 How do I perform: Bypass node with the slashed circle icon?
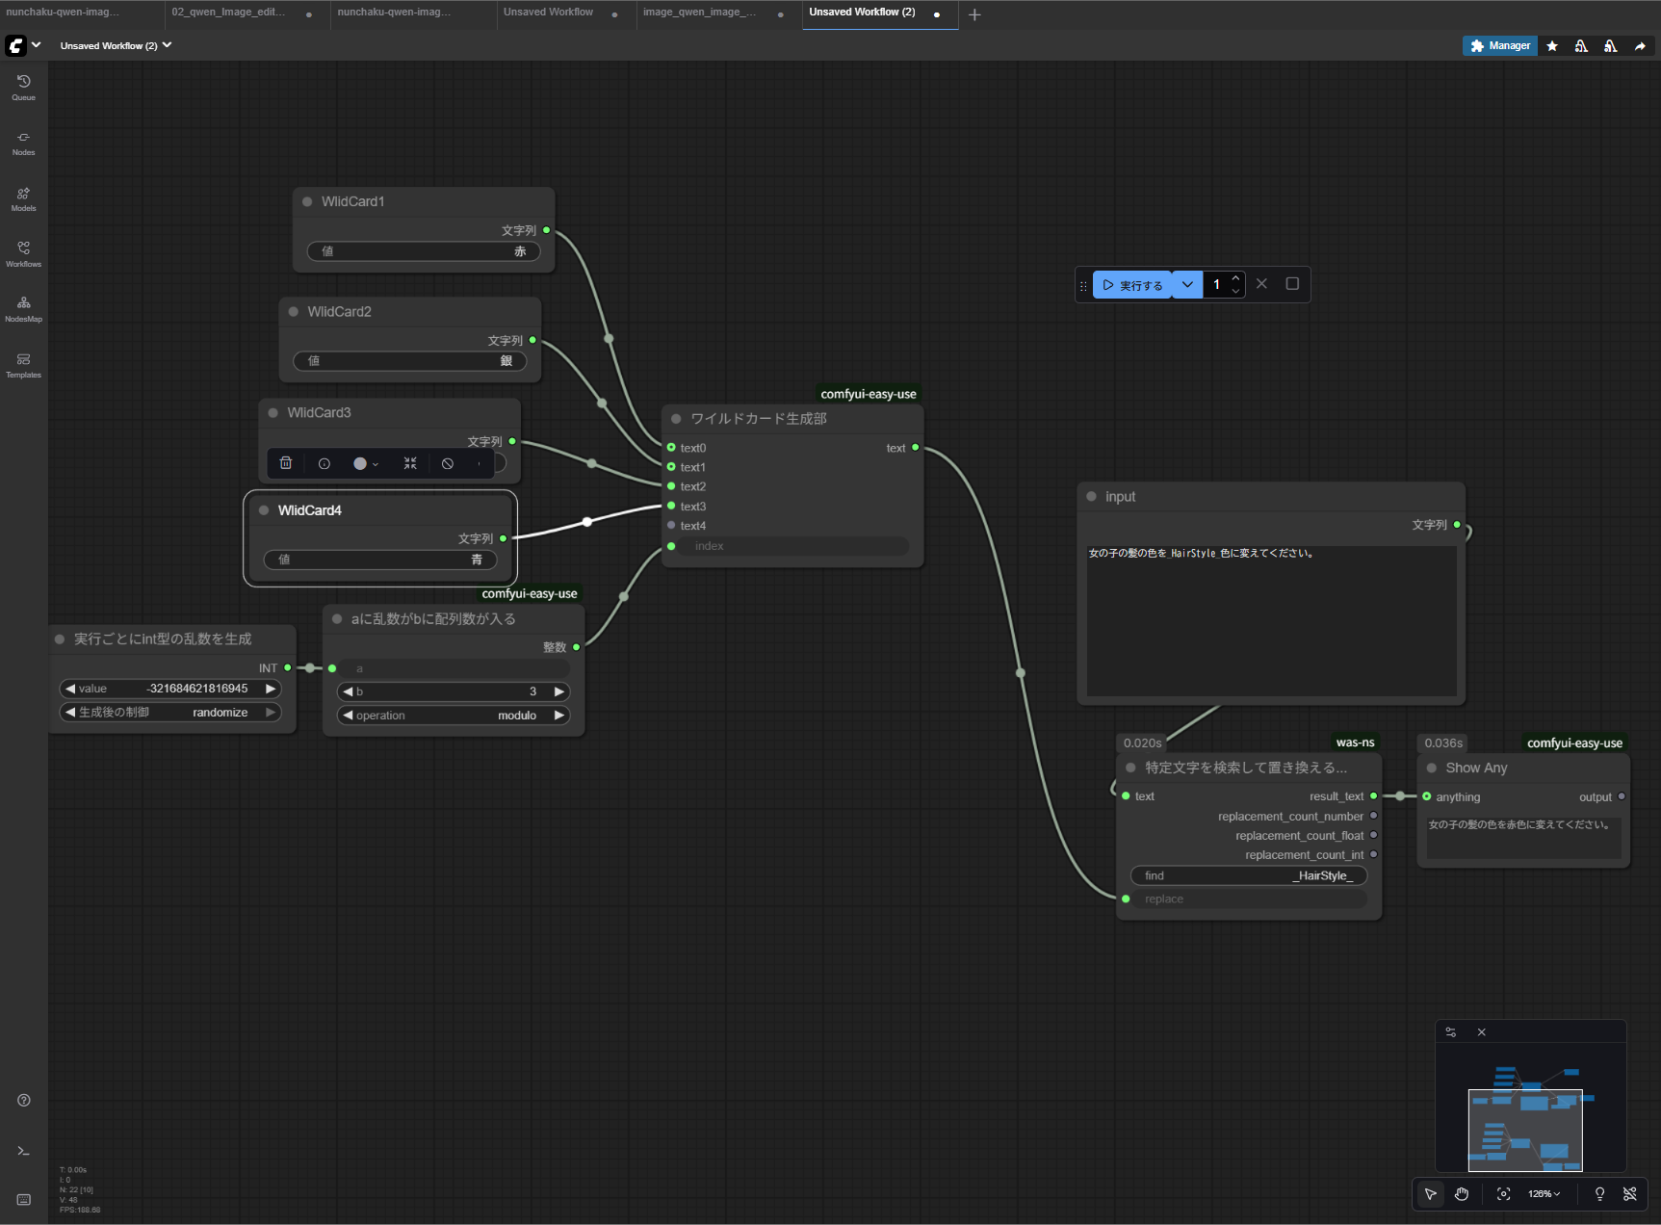coord(448,463)
